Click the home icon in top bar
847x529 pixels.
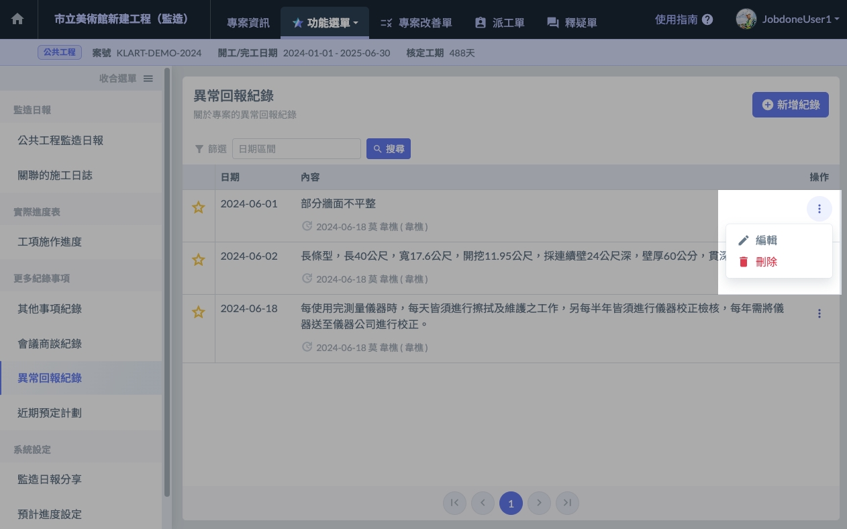[17, 19]
